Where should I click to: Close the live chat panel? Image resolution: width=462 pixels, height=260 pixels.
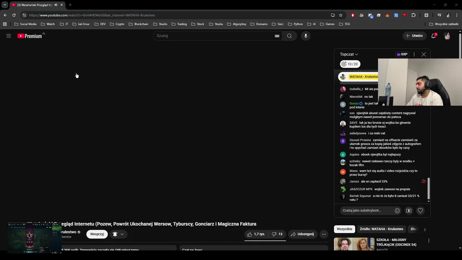[x=424, y=55]
